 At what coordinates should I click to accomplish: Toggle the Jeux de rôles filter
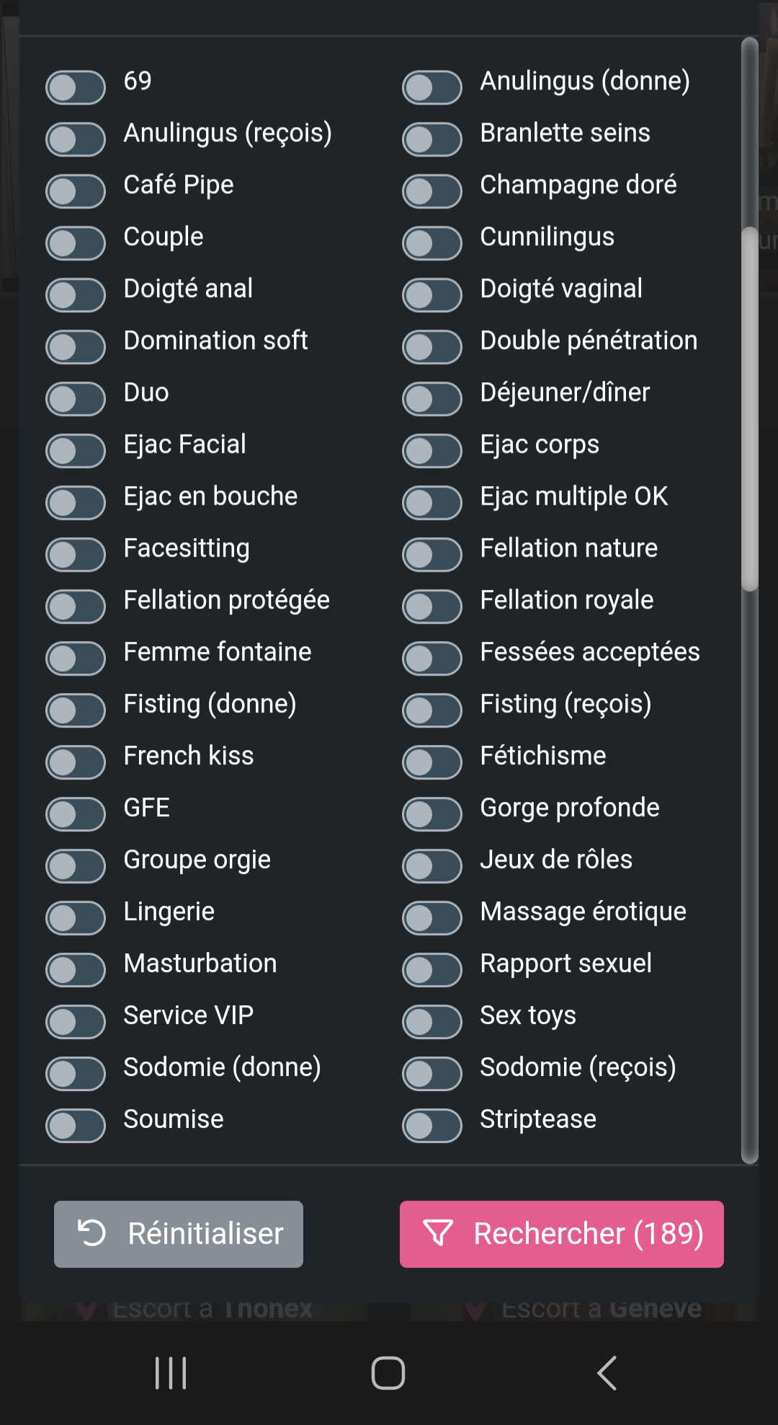click(x=432, y=866)
